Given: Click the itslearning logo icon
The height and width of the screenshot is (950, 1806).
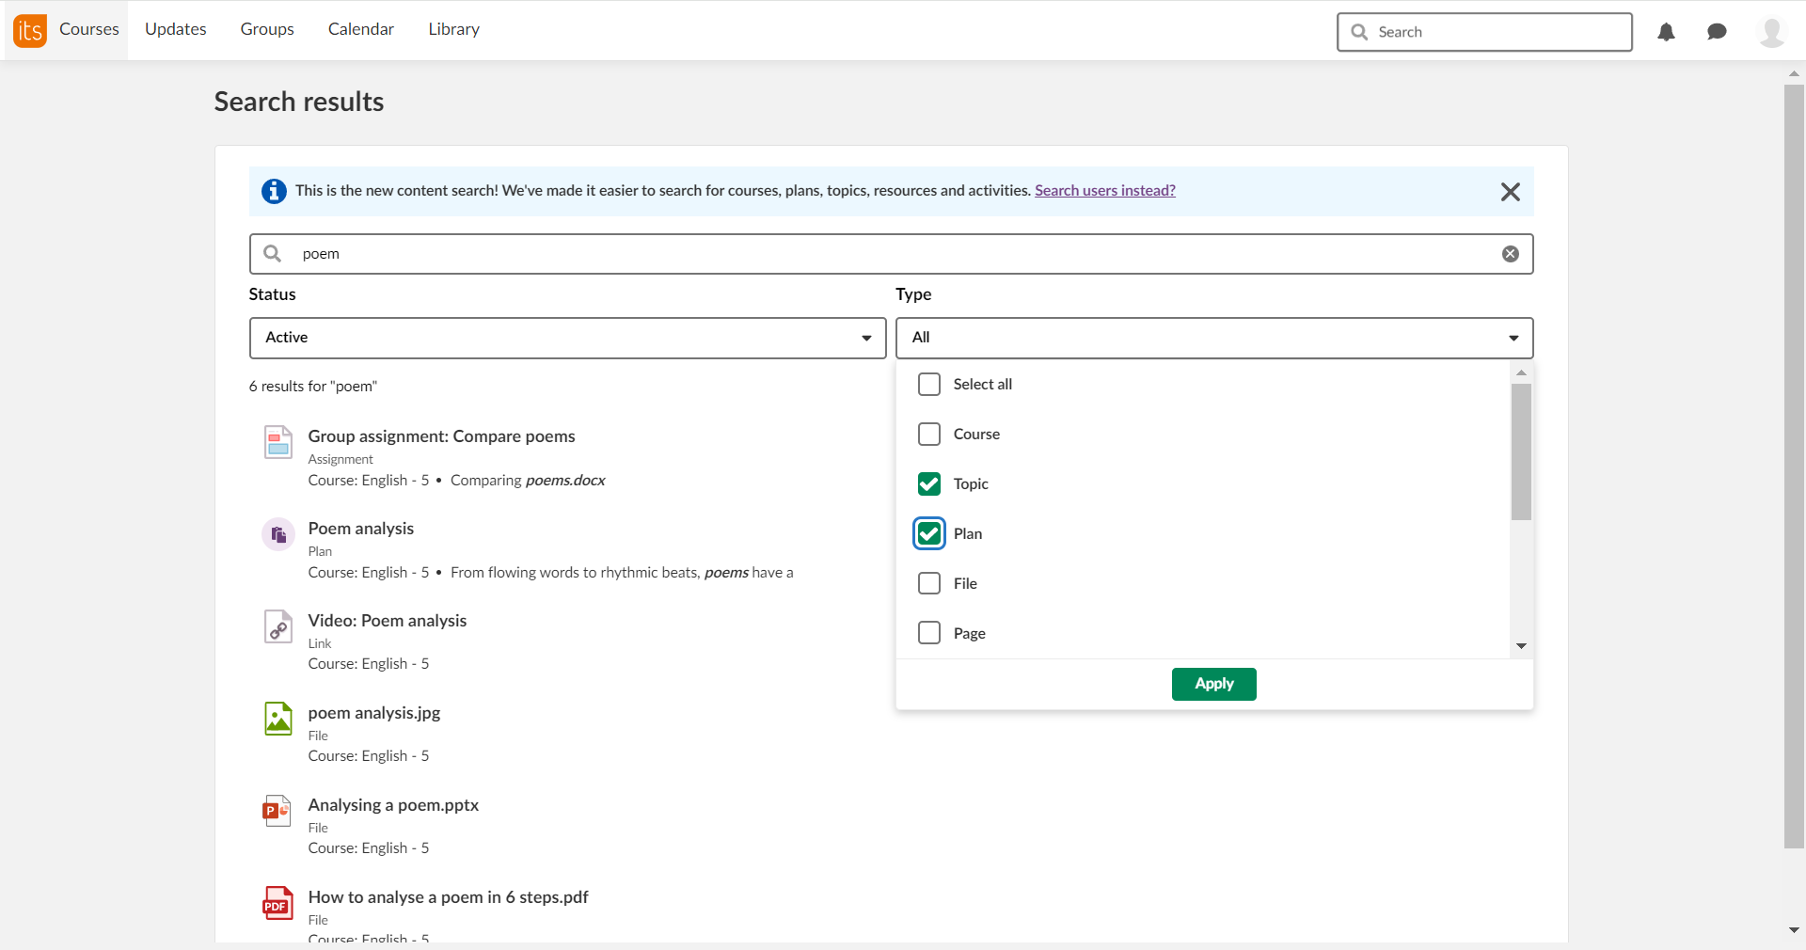Looking at the screenshot, I should (30, 31).
